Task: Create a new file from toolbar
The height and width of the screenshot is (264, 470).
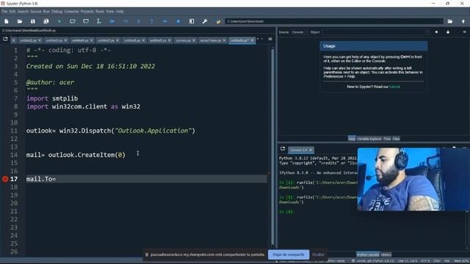Action: [7, 21]
